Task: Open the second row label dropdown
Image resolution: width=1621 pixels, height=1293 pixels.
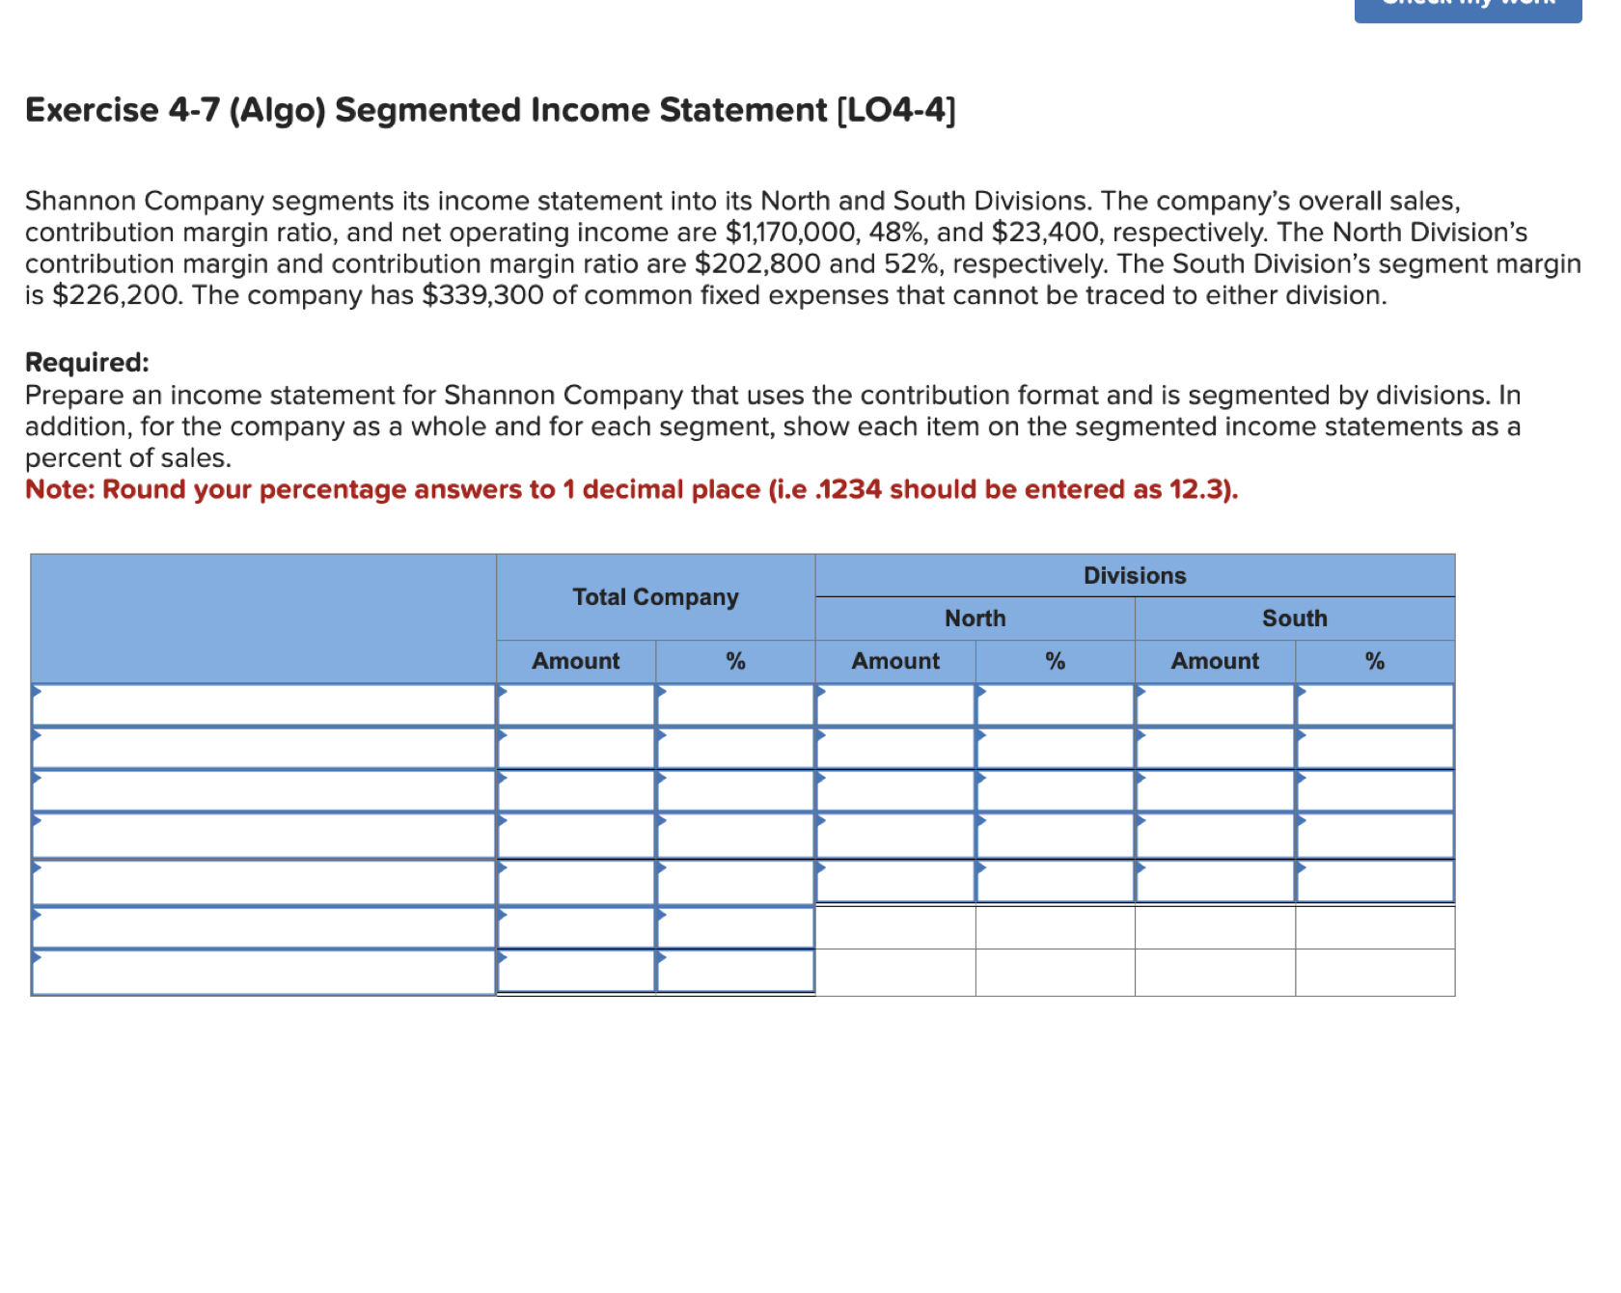Action: pyautogui.click(x=261, y=749)
